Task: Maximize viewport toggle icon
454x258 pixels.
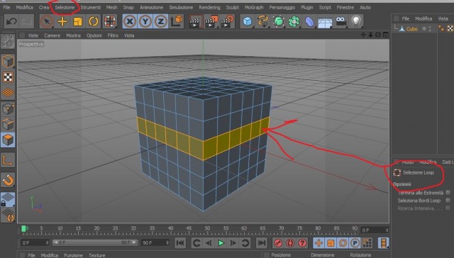Action: 385,35
